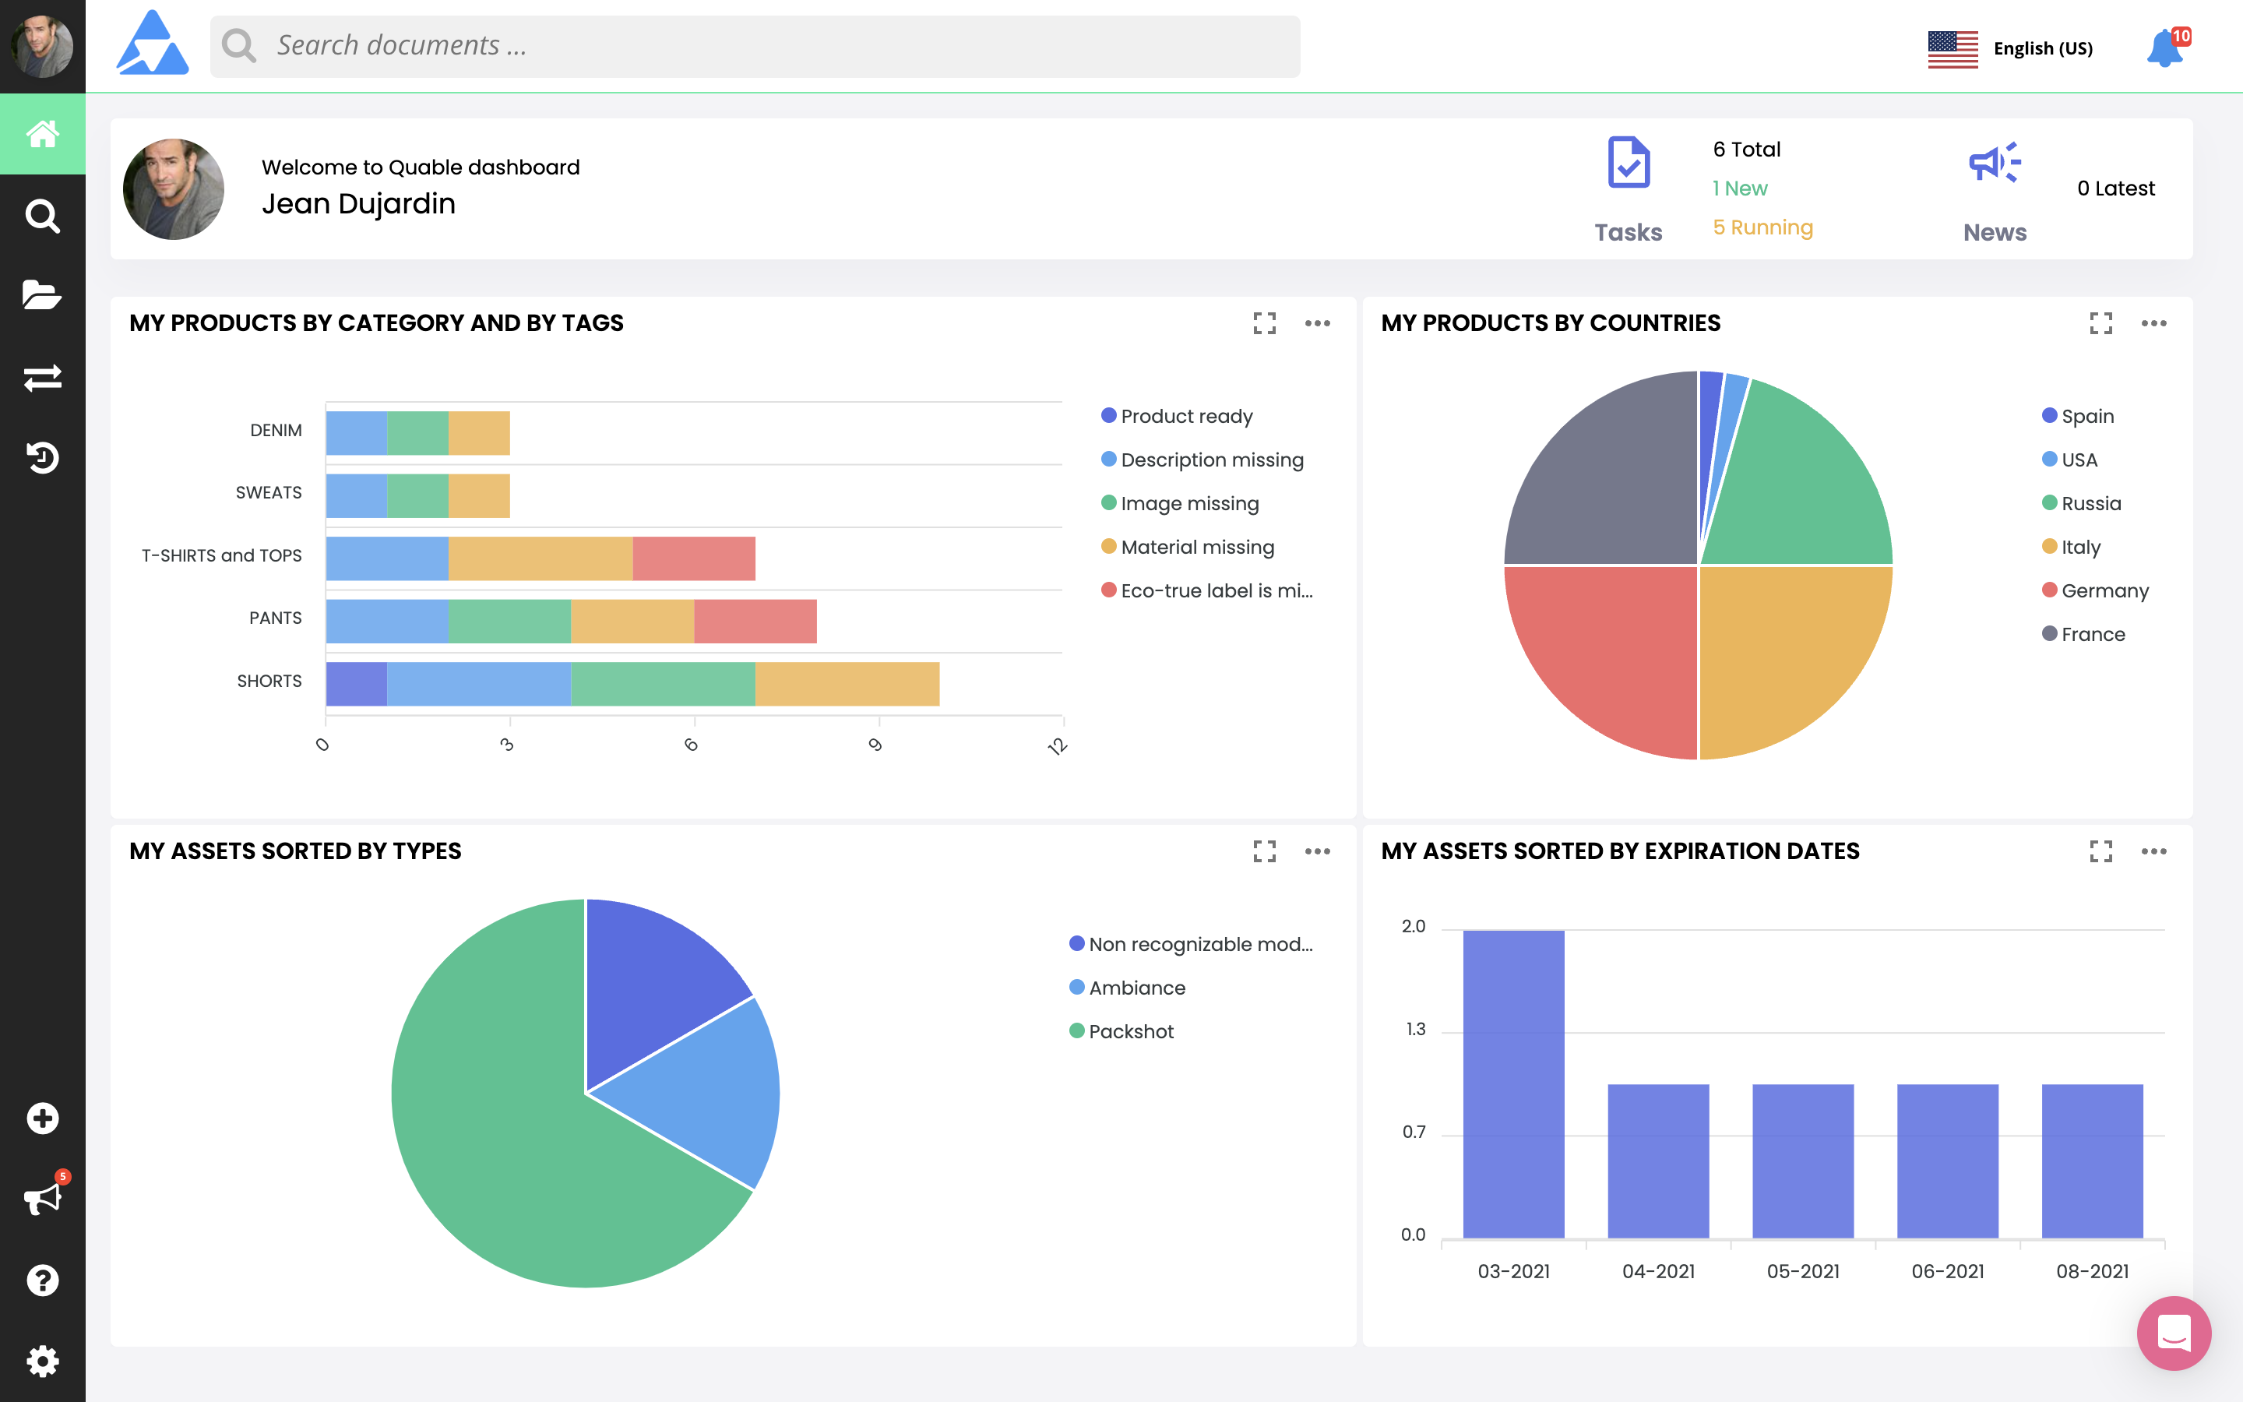Open options menu for Assets by Expiration Dates
Viewport: 2243px width, 1402px height.
[2154, 851]
